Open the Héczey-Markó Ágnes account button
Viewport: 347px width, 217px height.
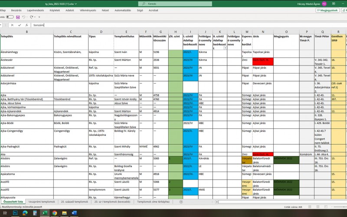(312, 4)
